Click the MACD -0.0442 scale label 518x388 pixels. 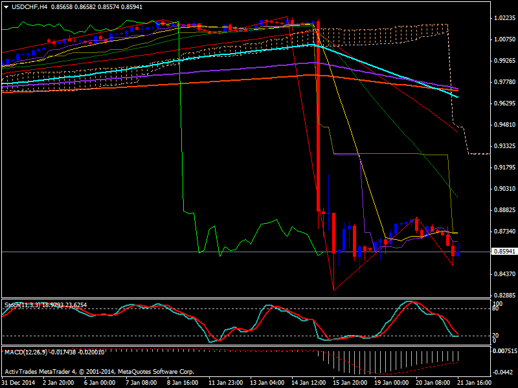(503, 372)
